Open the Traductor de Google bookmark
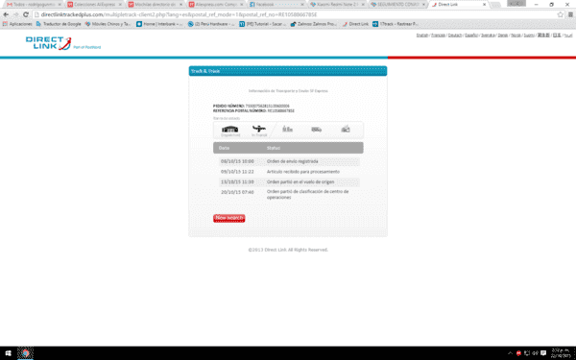This screenshot has height=360, width=576. coord(59,24)
